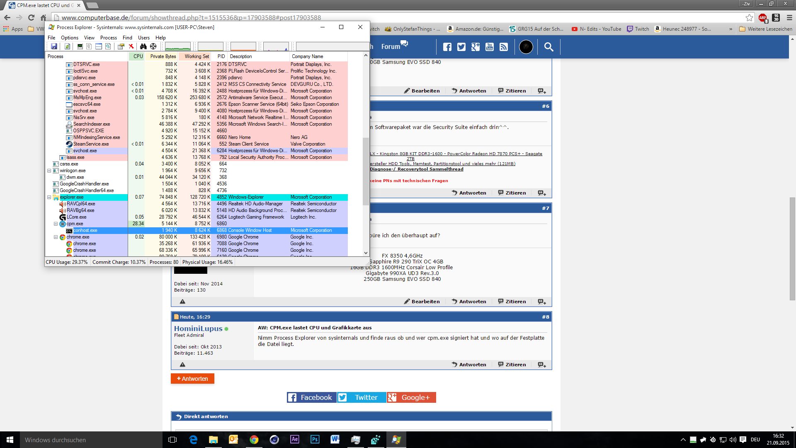Open the Options menu
This screenshot has height=448, width=796.
[69, 38]
